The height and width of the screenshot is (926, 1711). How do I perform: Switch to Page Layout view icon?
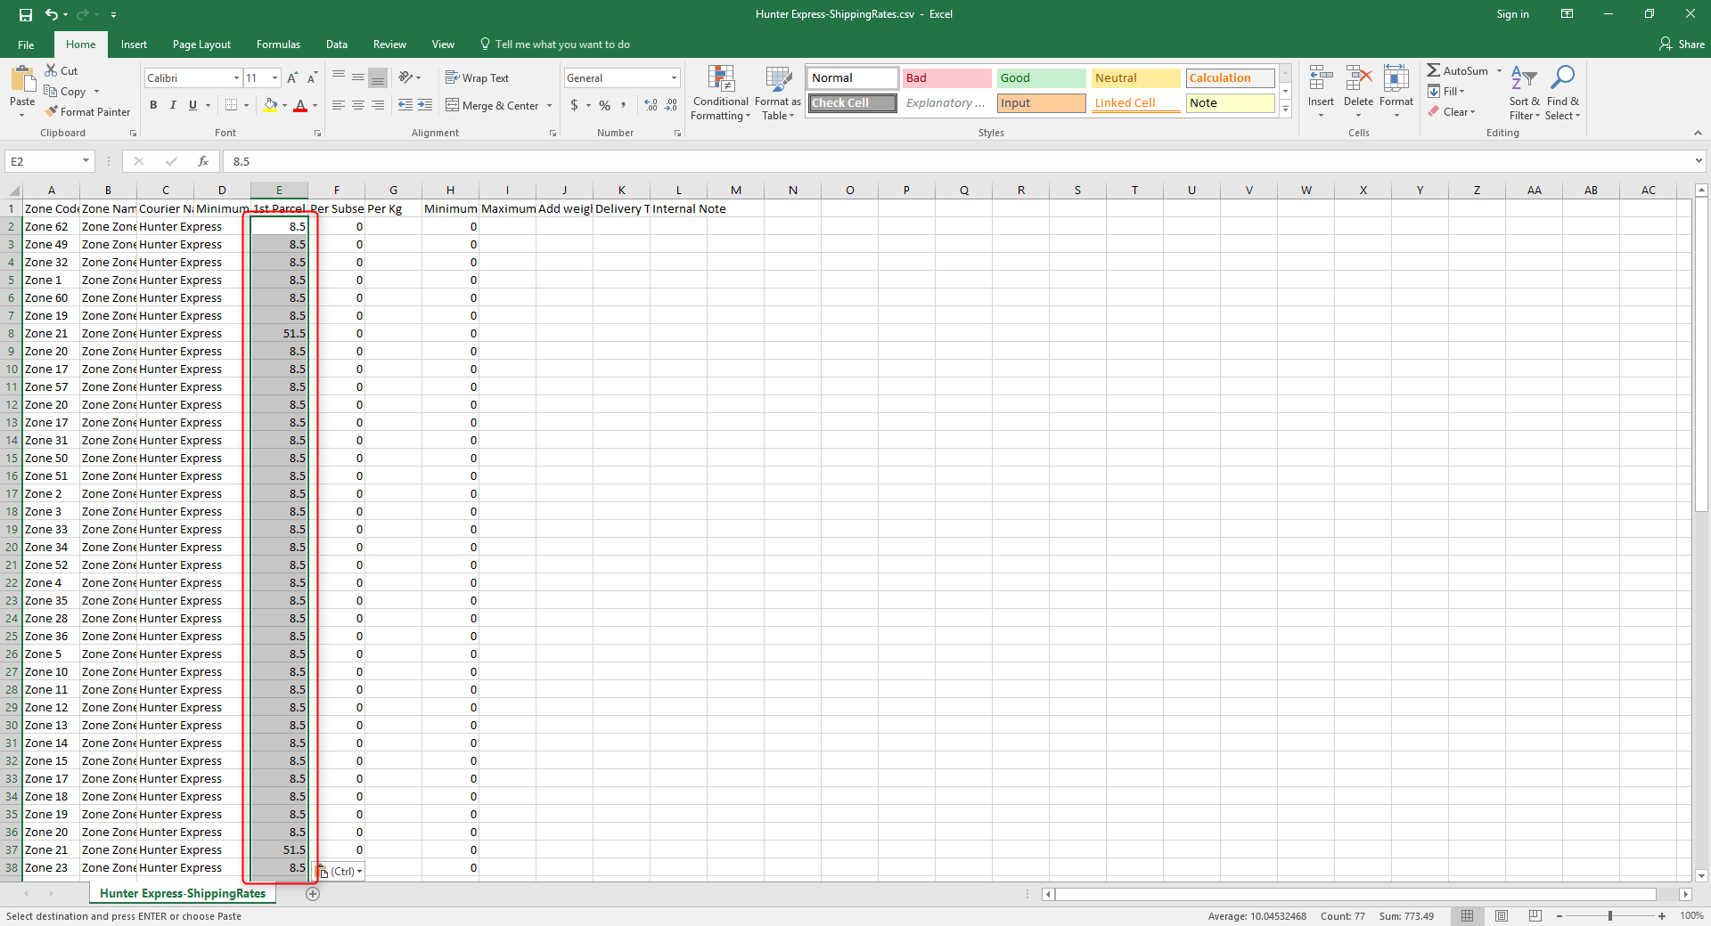[x=1502, y=915]
